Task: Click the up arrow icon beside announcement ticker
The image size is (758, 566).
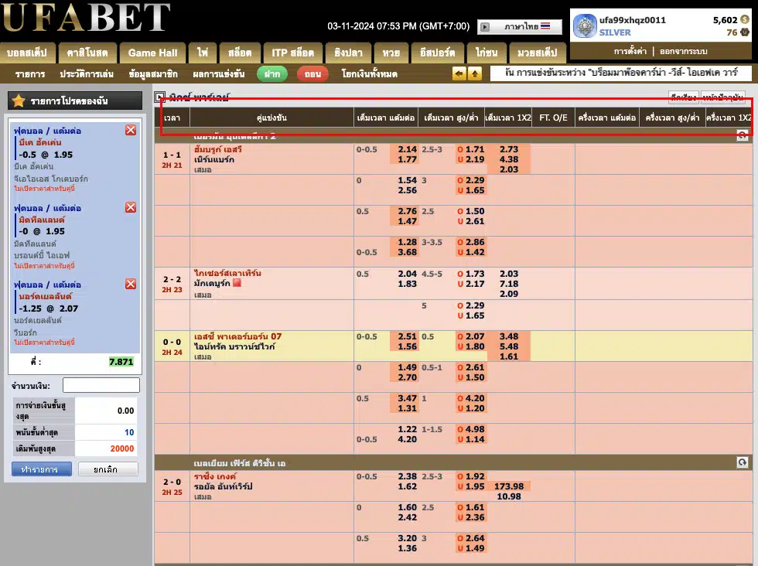Action: point(475,74)
